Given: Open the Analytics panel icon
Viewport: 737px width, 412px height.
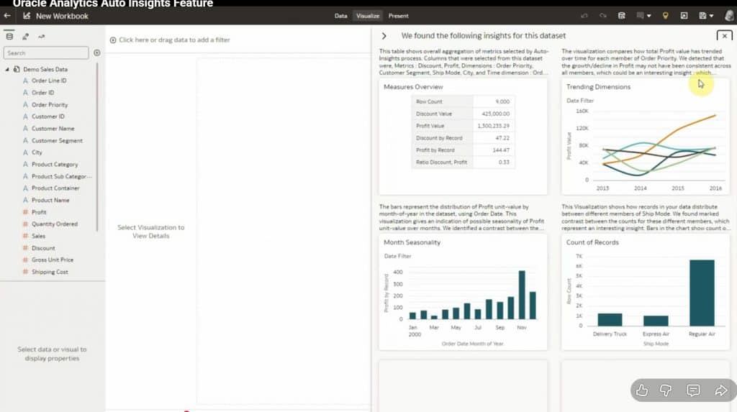Looking at the screenshot, I should click(x=41, y=36).
